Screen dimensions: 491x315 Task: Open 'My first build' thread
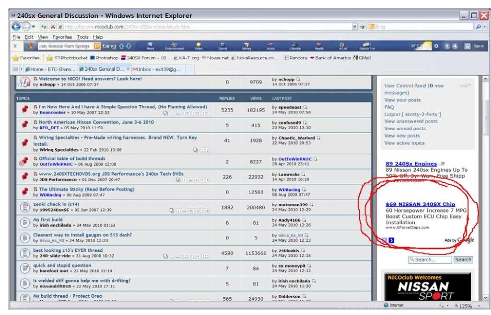tap(47, 220)
